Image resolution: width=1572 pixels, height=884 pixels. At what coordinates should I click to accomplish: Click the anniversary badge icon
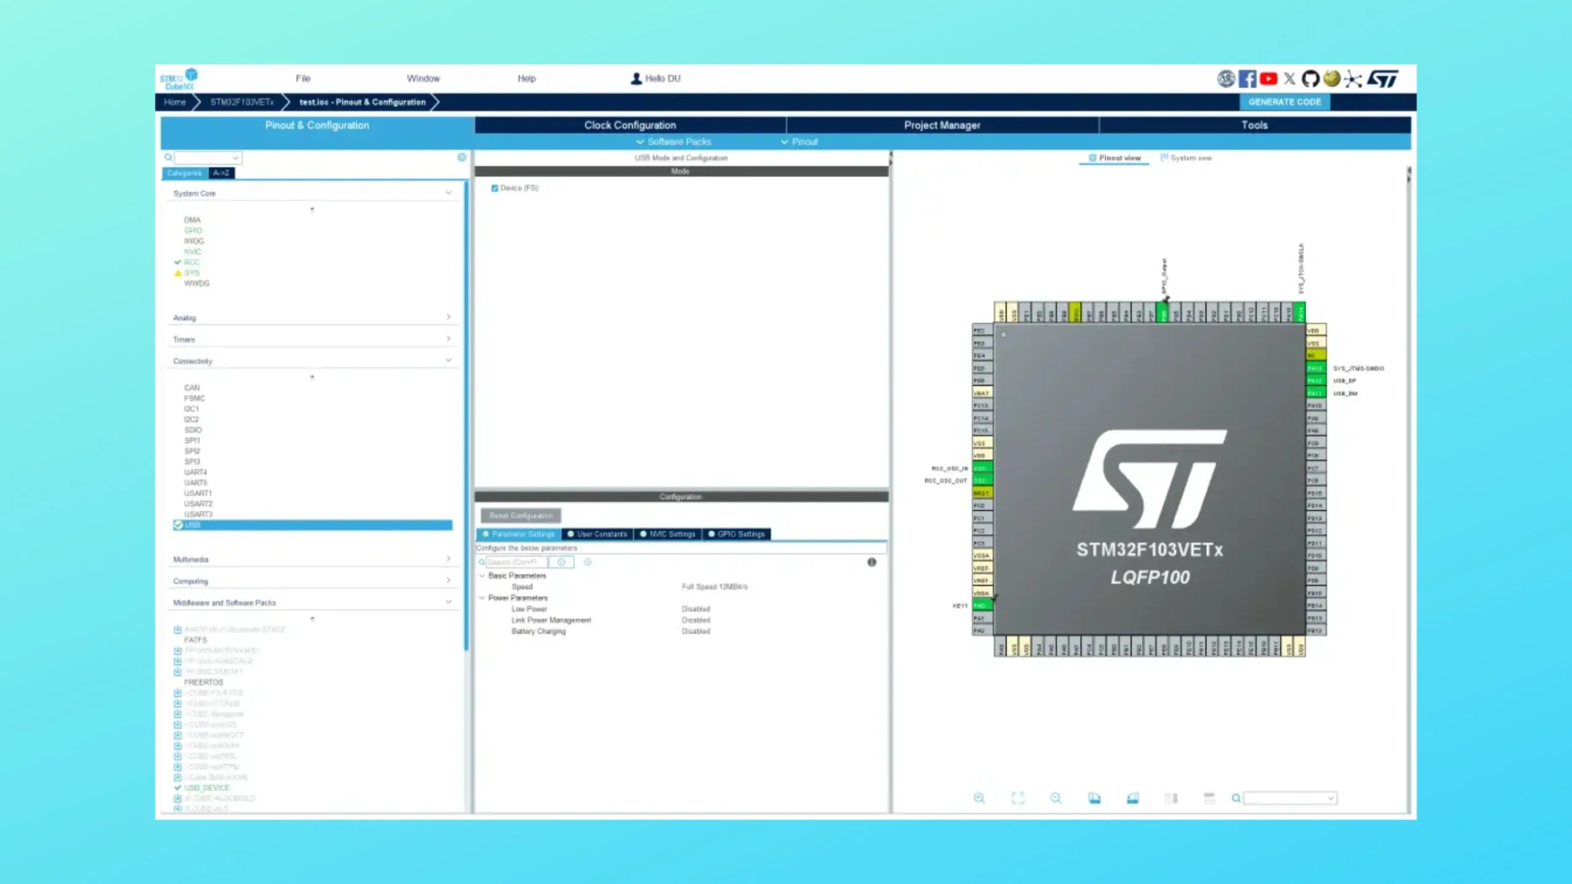(x=1226, y=79)
